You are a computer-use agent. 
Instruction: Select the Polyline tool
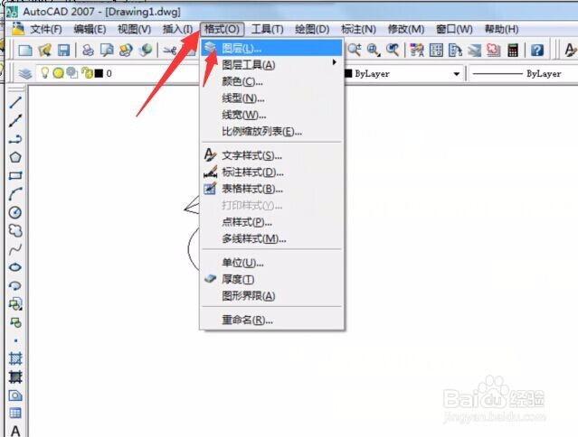(15, 139)
